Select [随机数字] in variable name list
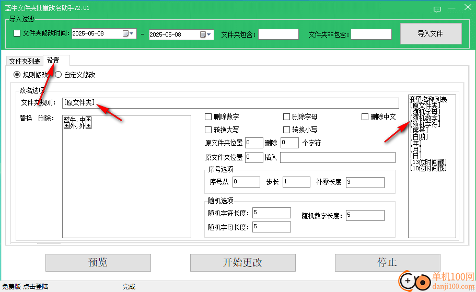 point(425,118)
